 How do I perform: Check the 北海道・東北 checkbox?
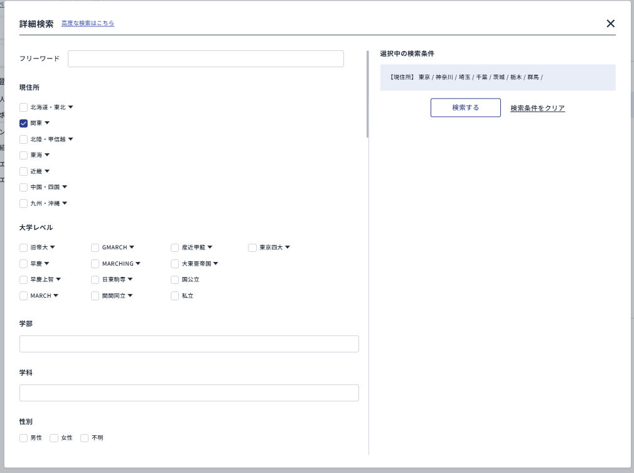(x=24, y=107)
